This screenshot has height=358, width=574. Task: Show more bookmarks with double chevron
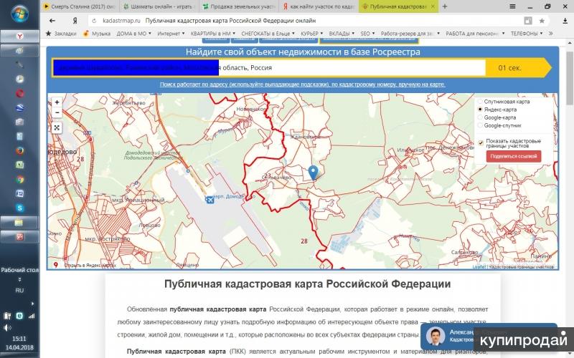[x=550, y=33]
